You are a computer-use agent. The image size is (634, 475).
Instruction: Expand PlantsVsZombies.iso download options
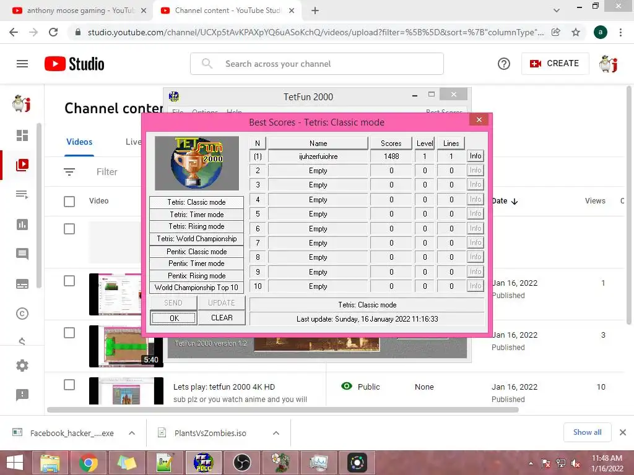tap(276, 433)
